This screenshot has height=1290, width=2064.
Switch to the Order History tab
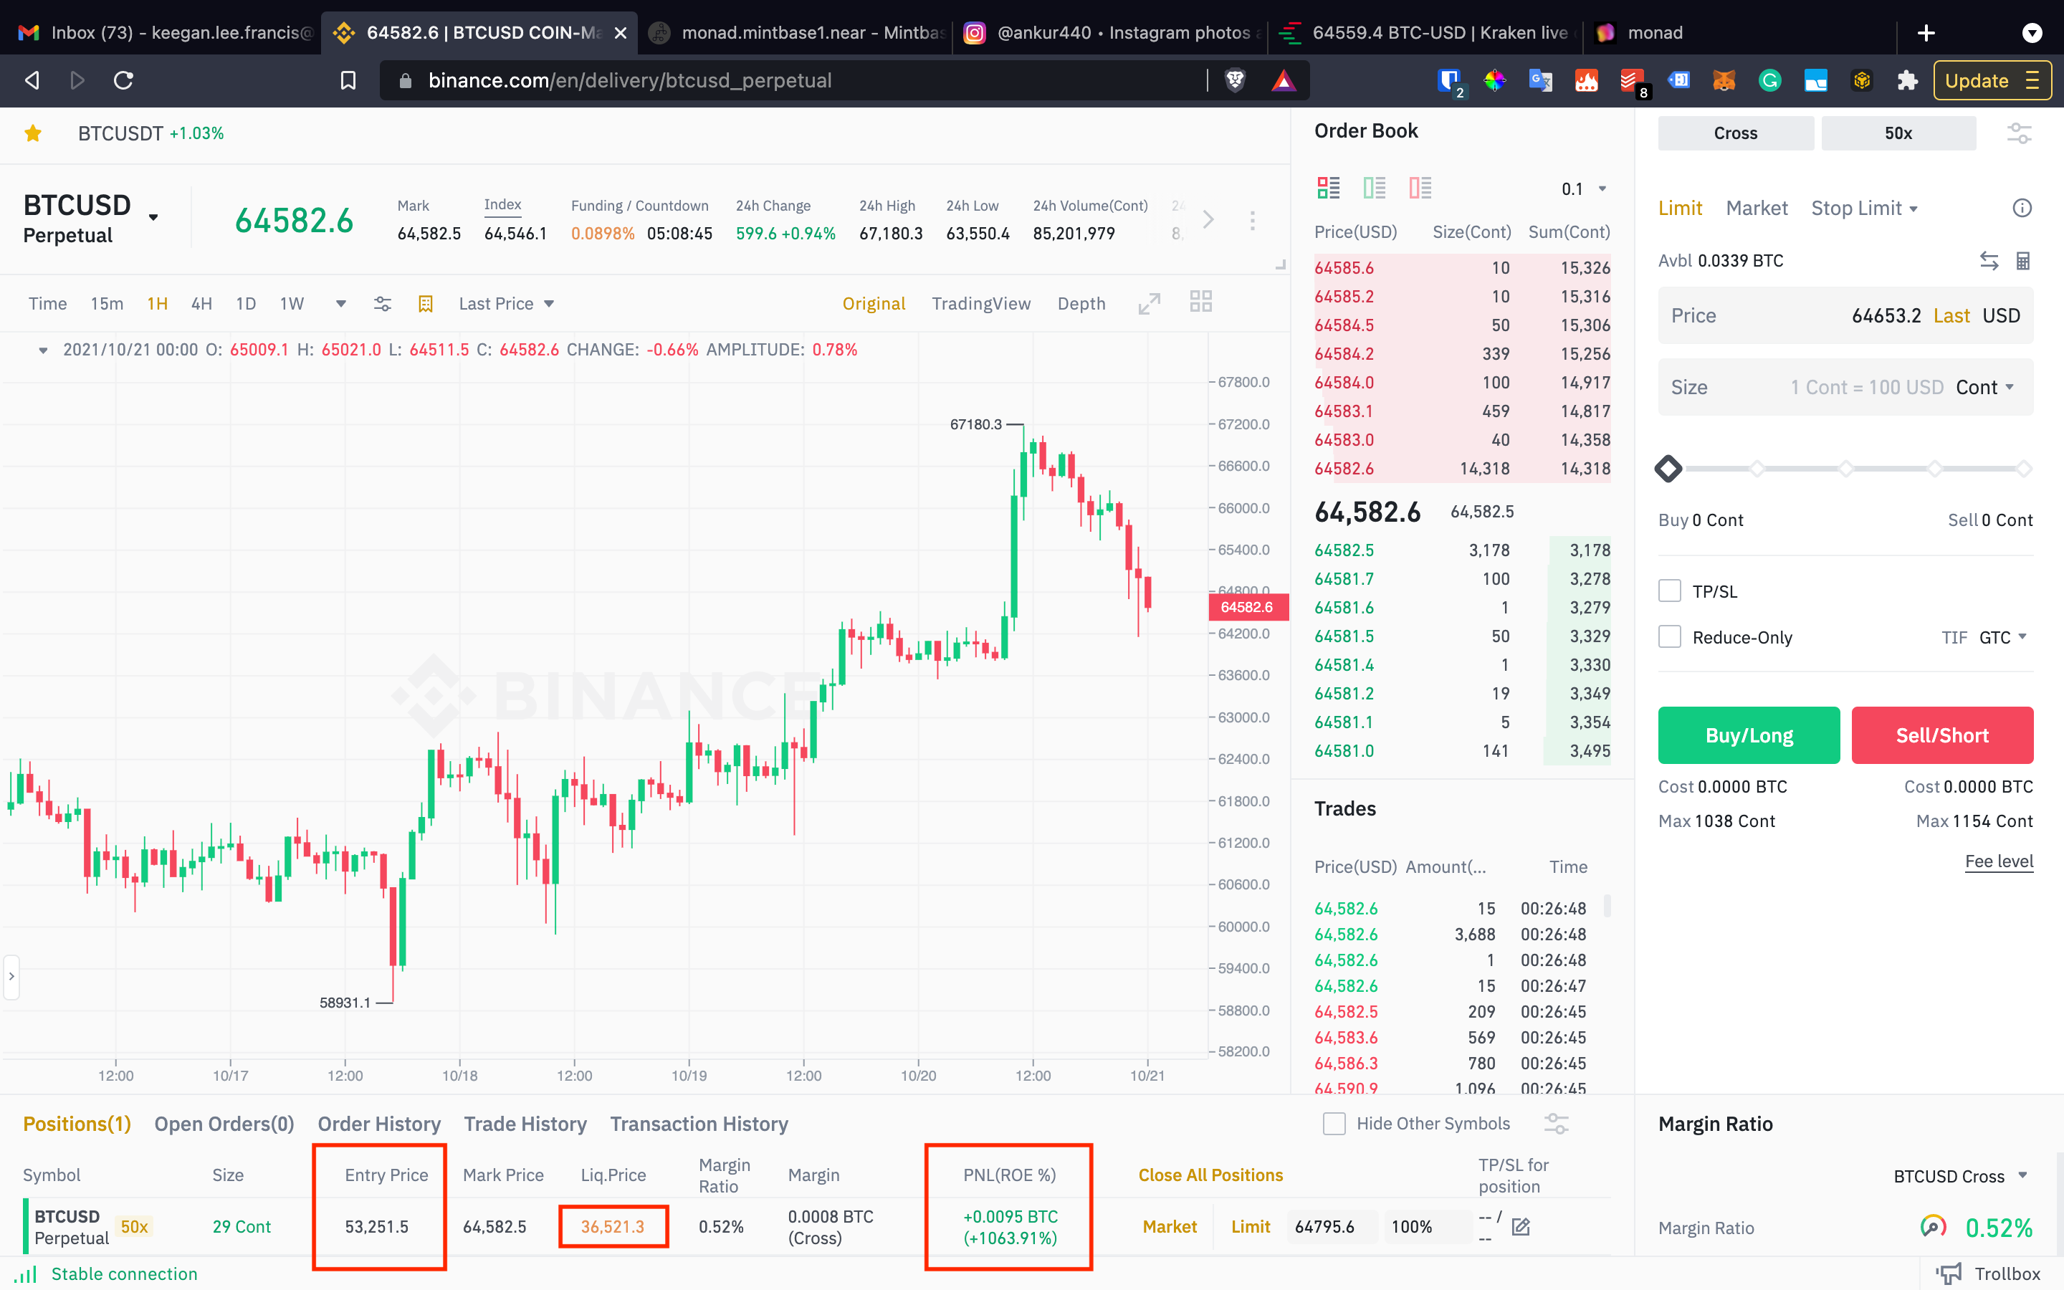coord(378,1124)
